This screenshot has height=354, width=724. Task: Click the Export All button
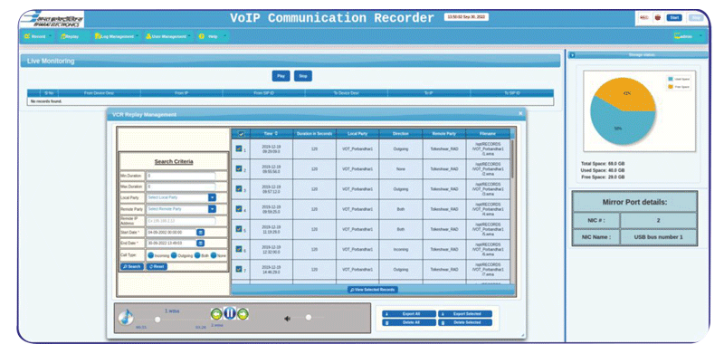pyautogui.click(x=409, y=314)
